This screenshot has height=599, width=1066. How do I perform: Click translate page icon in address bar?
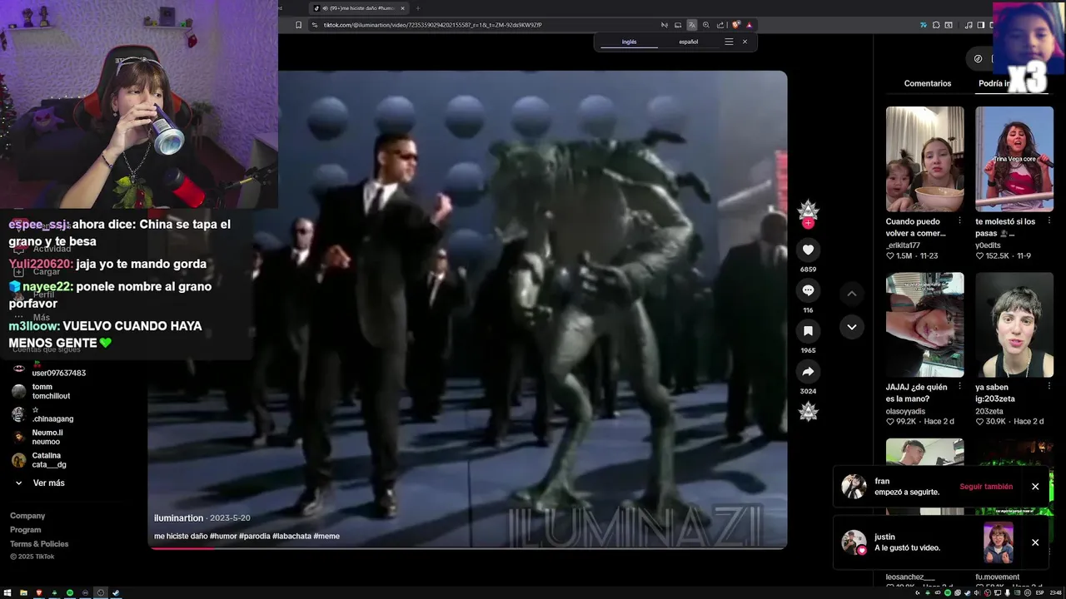(691, 25)
